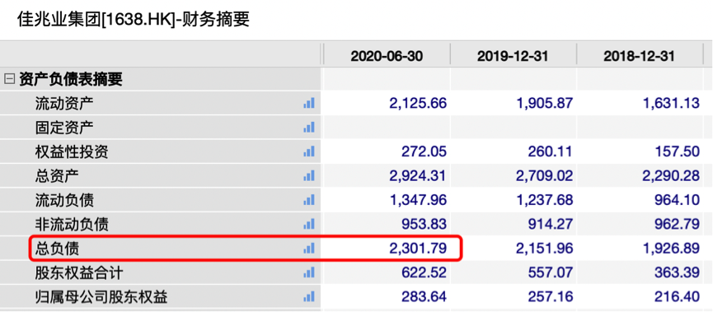Click the value 964.10
This screenshot has width=713, height=312.
pyautogui.click(x=677, y=200)
